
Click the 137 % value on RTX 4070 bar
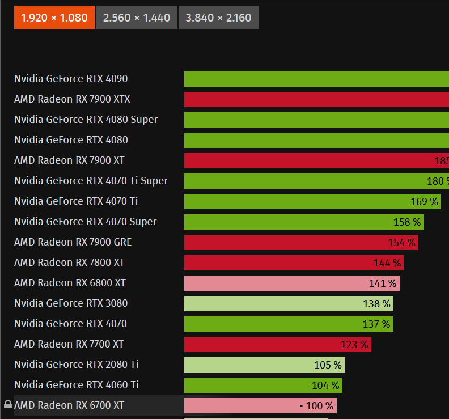(x=376, y=324)
